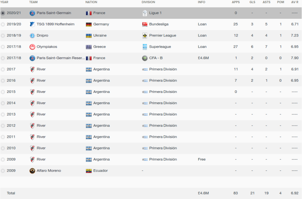Select the 2019/20 season radio button
Screen dimensions: 302x199
(3, 24)
